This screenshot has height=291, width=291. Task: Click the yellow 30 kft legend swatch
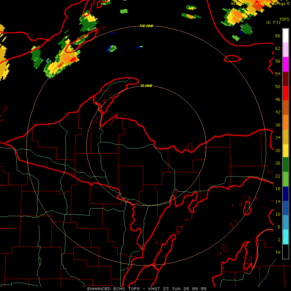pyautogui.click(x=286, y=151)
